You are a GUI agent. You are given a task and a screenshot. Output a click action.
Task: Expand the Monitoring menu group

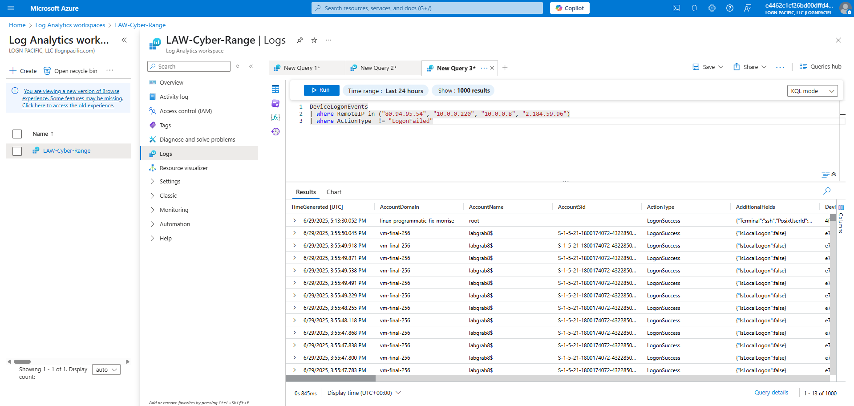(153, 210)
